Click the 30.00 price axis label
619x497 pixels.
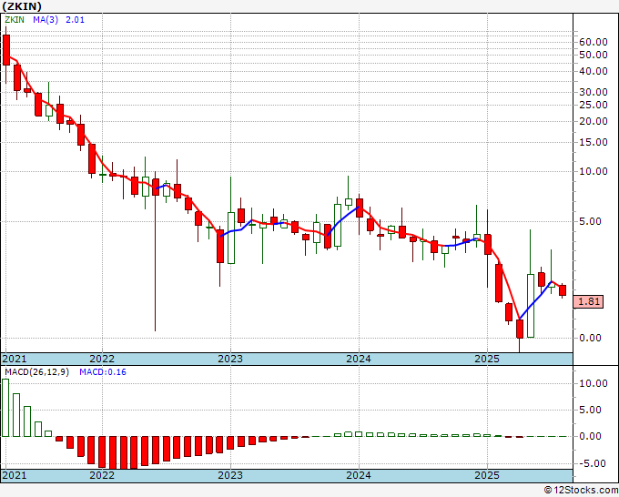click(x=593, y=92)
